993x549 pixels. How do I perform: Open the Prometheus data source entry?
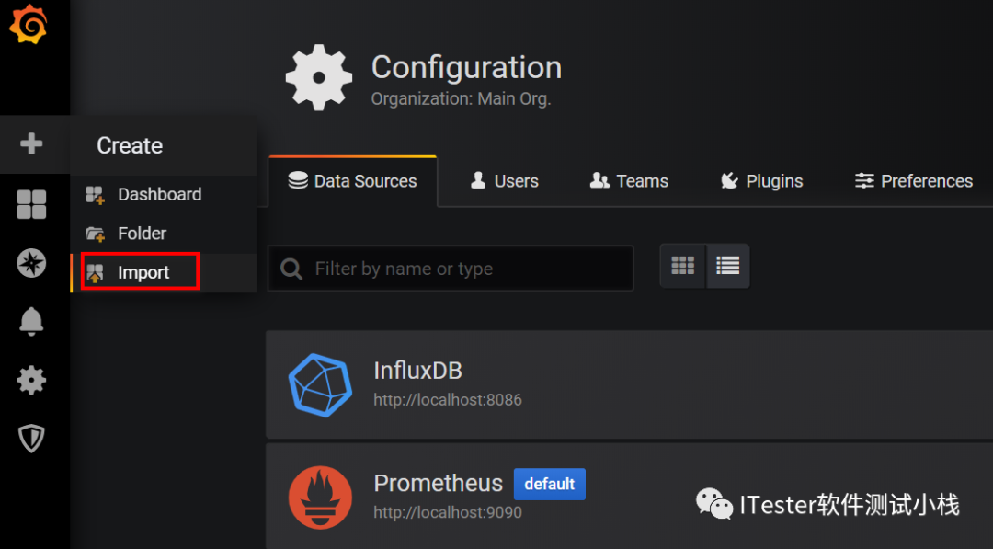pyautogui.click(x=438, y=484)
